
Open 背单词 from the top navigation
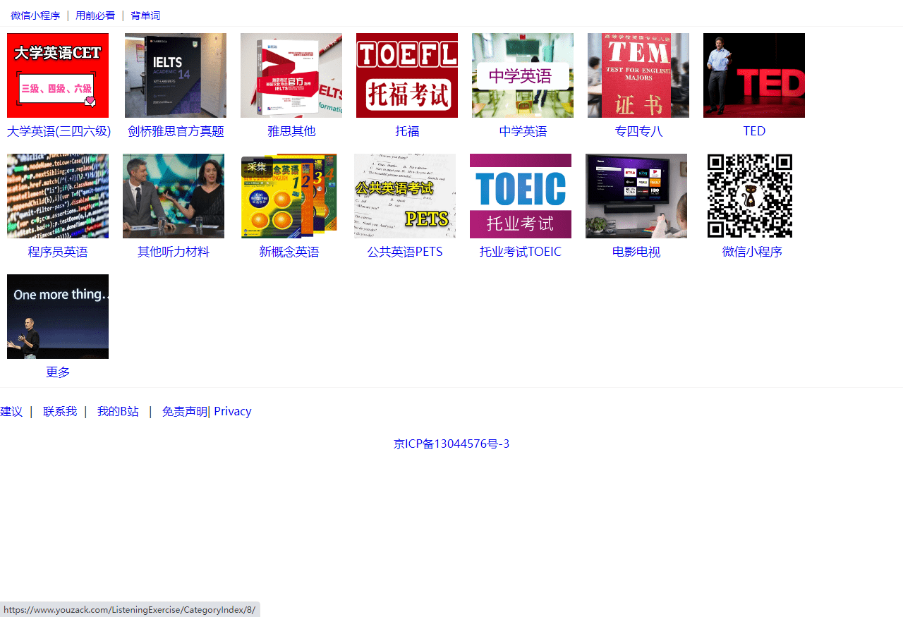click(145, 16)
